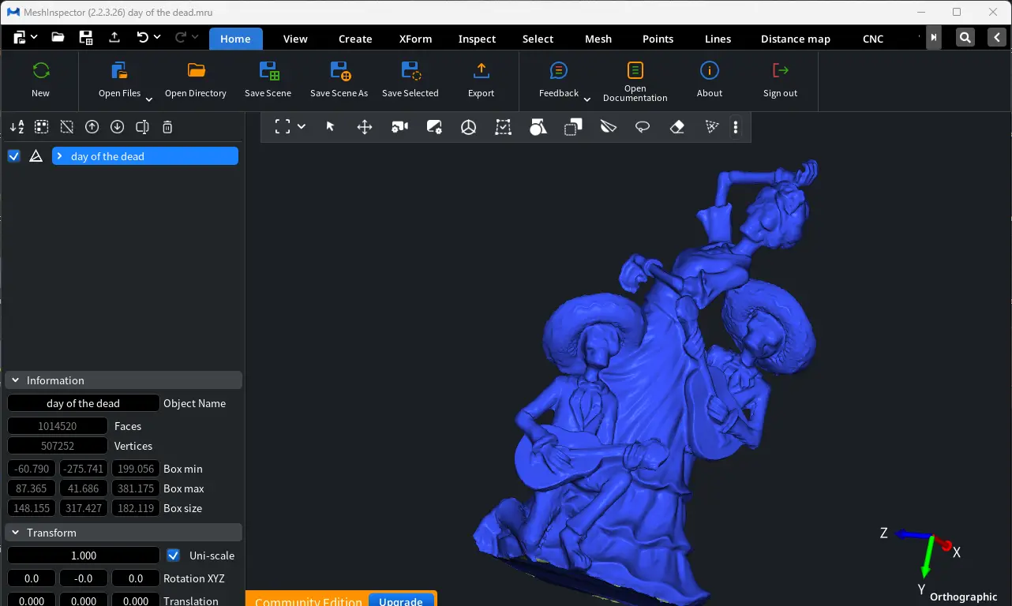Image resolution: width=1012 pixels, height=606 pixels.
Task: Click the search magnifier icon
Action: click(965, 38)
